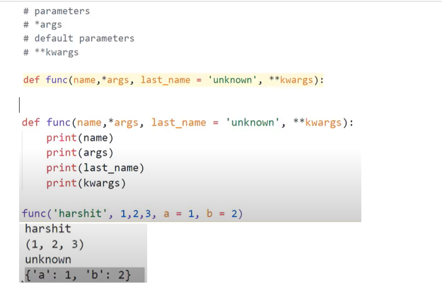Click the output word 'unknown'
Image resolution: width=442 pixels, height=287 pixels.
click(x=48, y=259)
